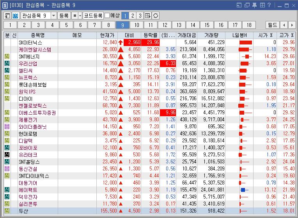Select the 덕우전자 stock name
The width and height of the screenshot is (298, 218).
click(28, 197)
